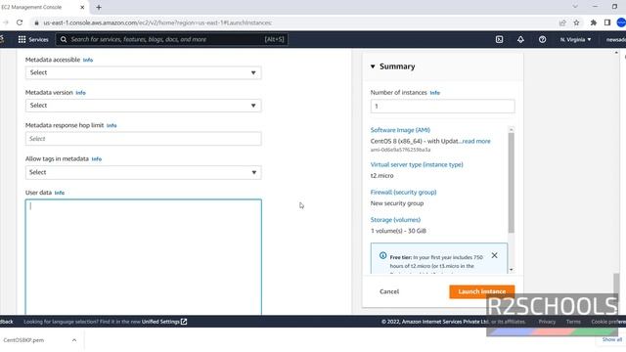Go to Firewall (security group) section
626x352 pixels.
(403, 192)
